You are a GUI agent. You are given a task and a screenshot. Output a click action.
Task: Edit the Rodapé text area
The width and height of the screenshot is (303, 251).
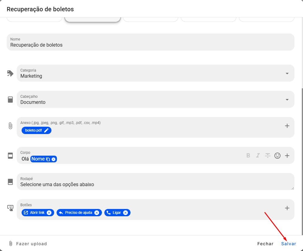click(155, 182)
